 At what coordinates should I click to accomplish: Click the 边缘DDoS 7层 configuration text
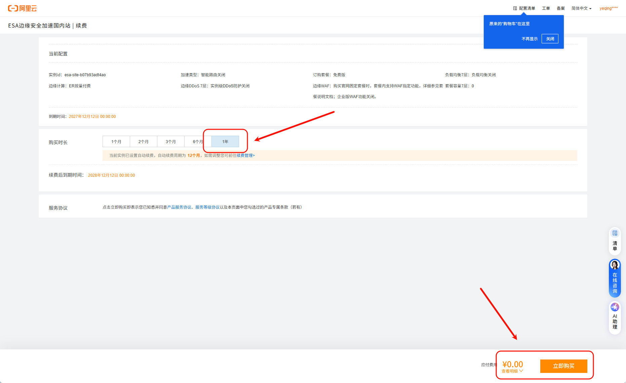[215, 86]
